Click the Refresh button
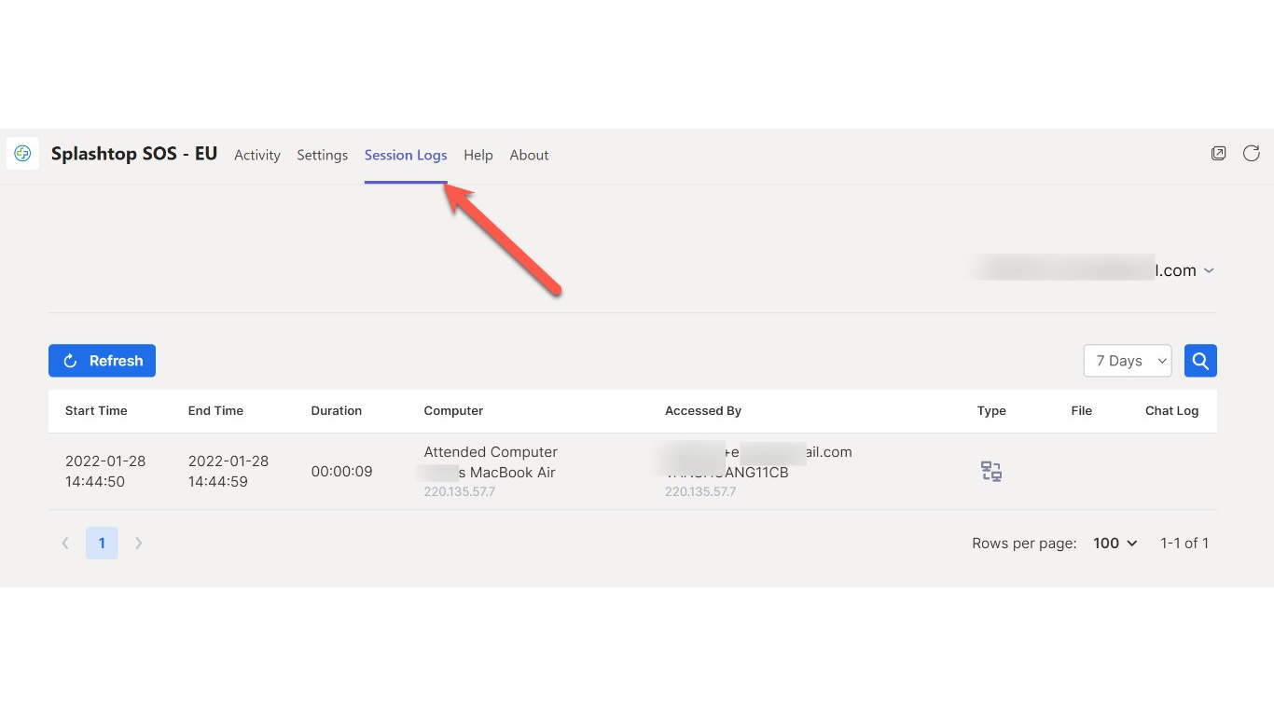 point(102,361)
